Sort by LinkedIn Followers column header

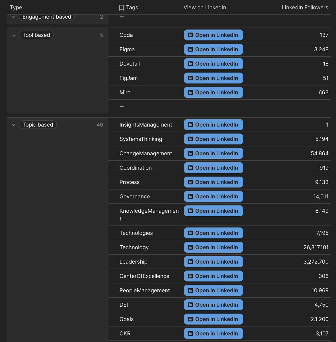point(305,7)
